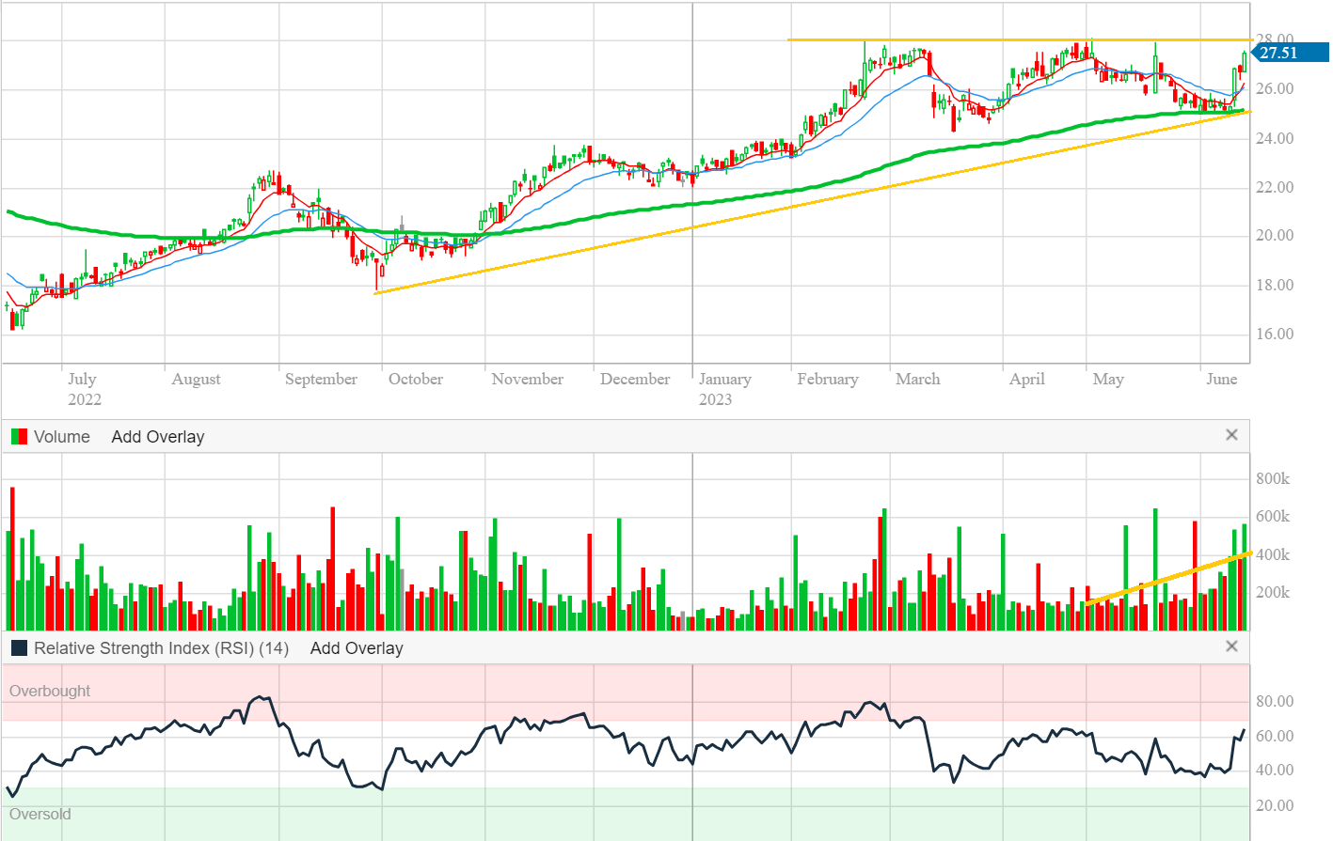Close the Relative Strength Index panel
Image resolution: width=1333 pixels, height=841 pixels.
[x=1231, y=646]
